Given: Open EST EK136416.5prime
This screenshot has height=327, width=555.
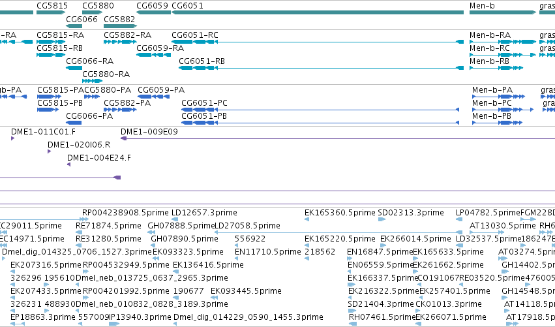Looking at the screenshot, I should [208, 265].
